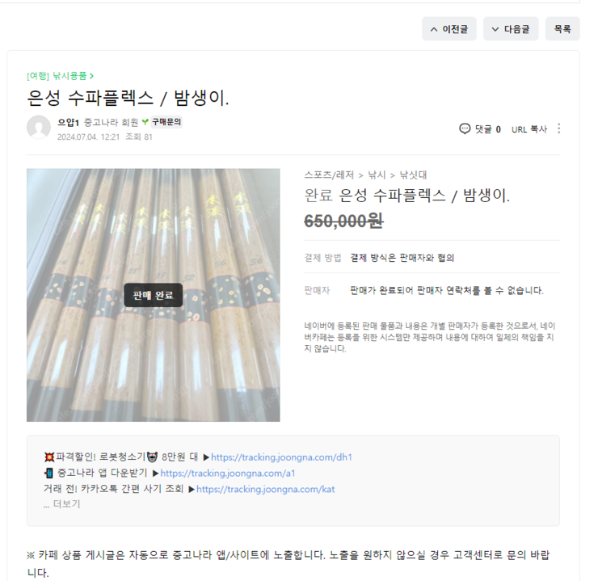
Task: Click the comment speech bubble icon
Action: click(x=465, y=128)
